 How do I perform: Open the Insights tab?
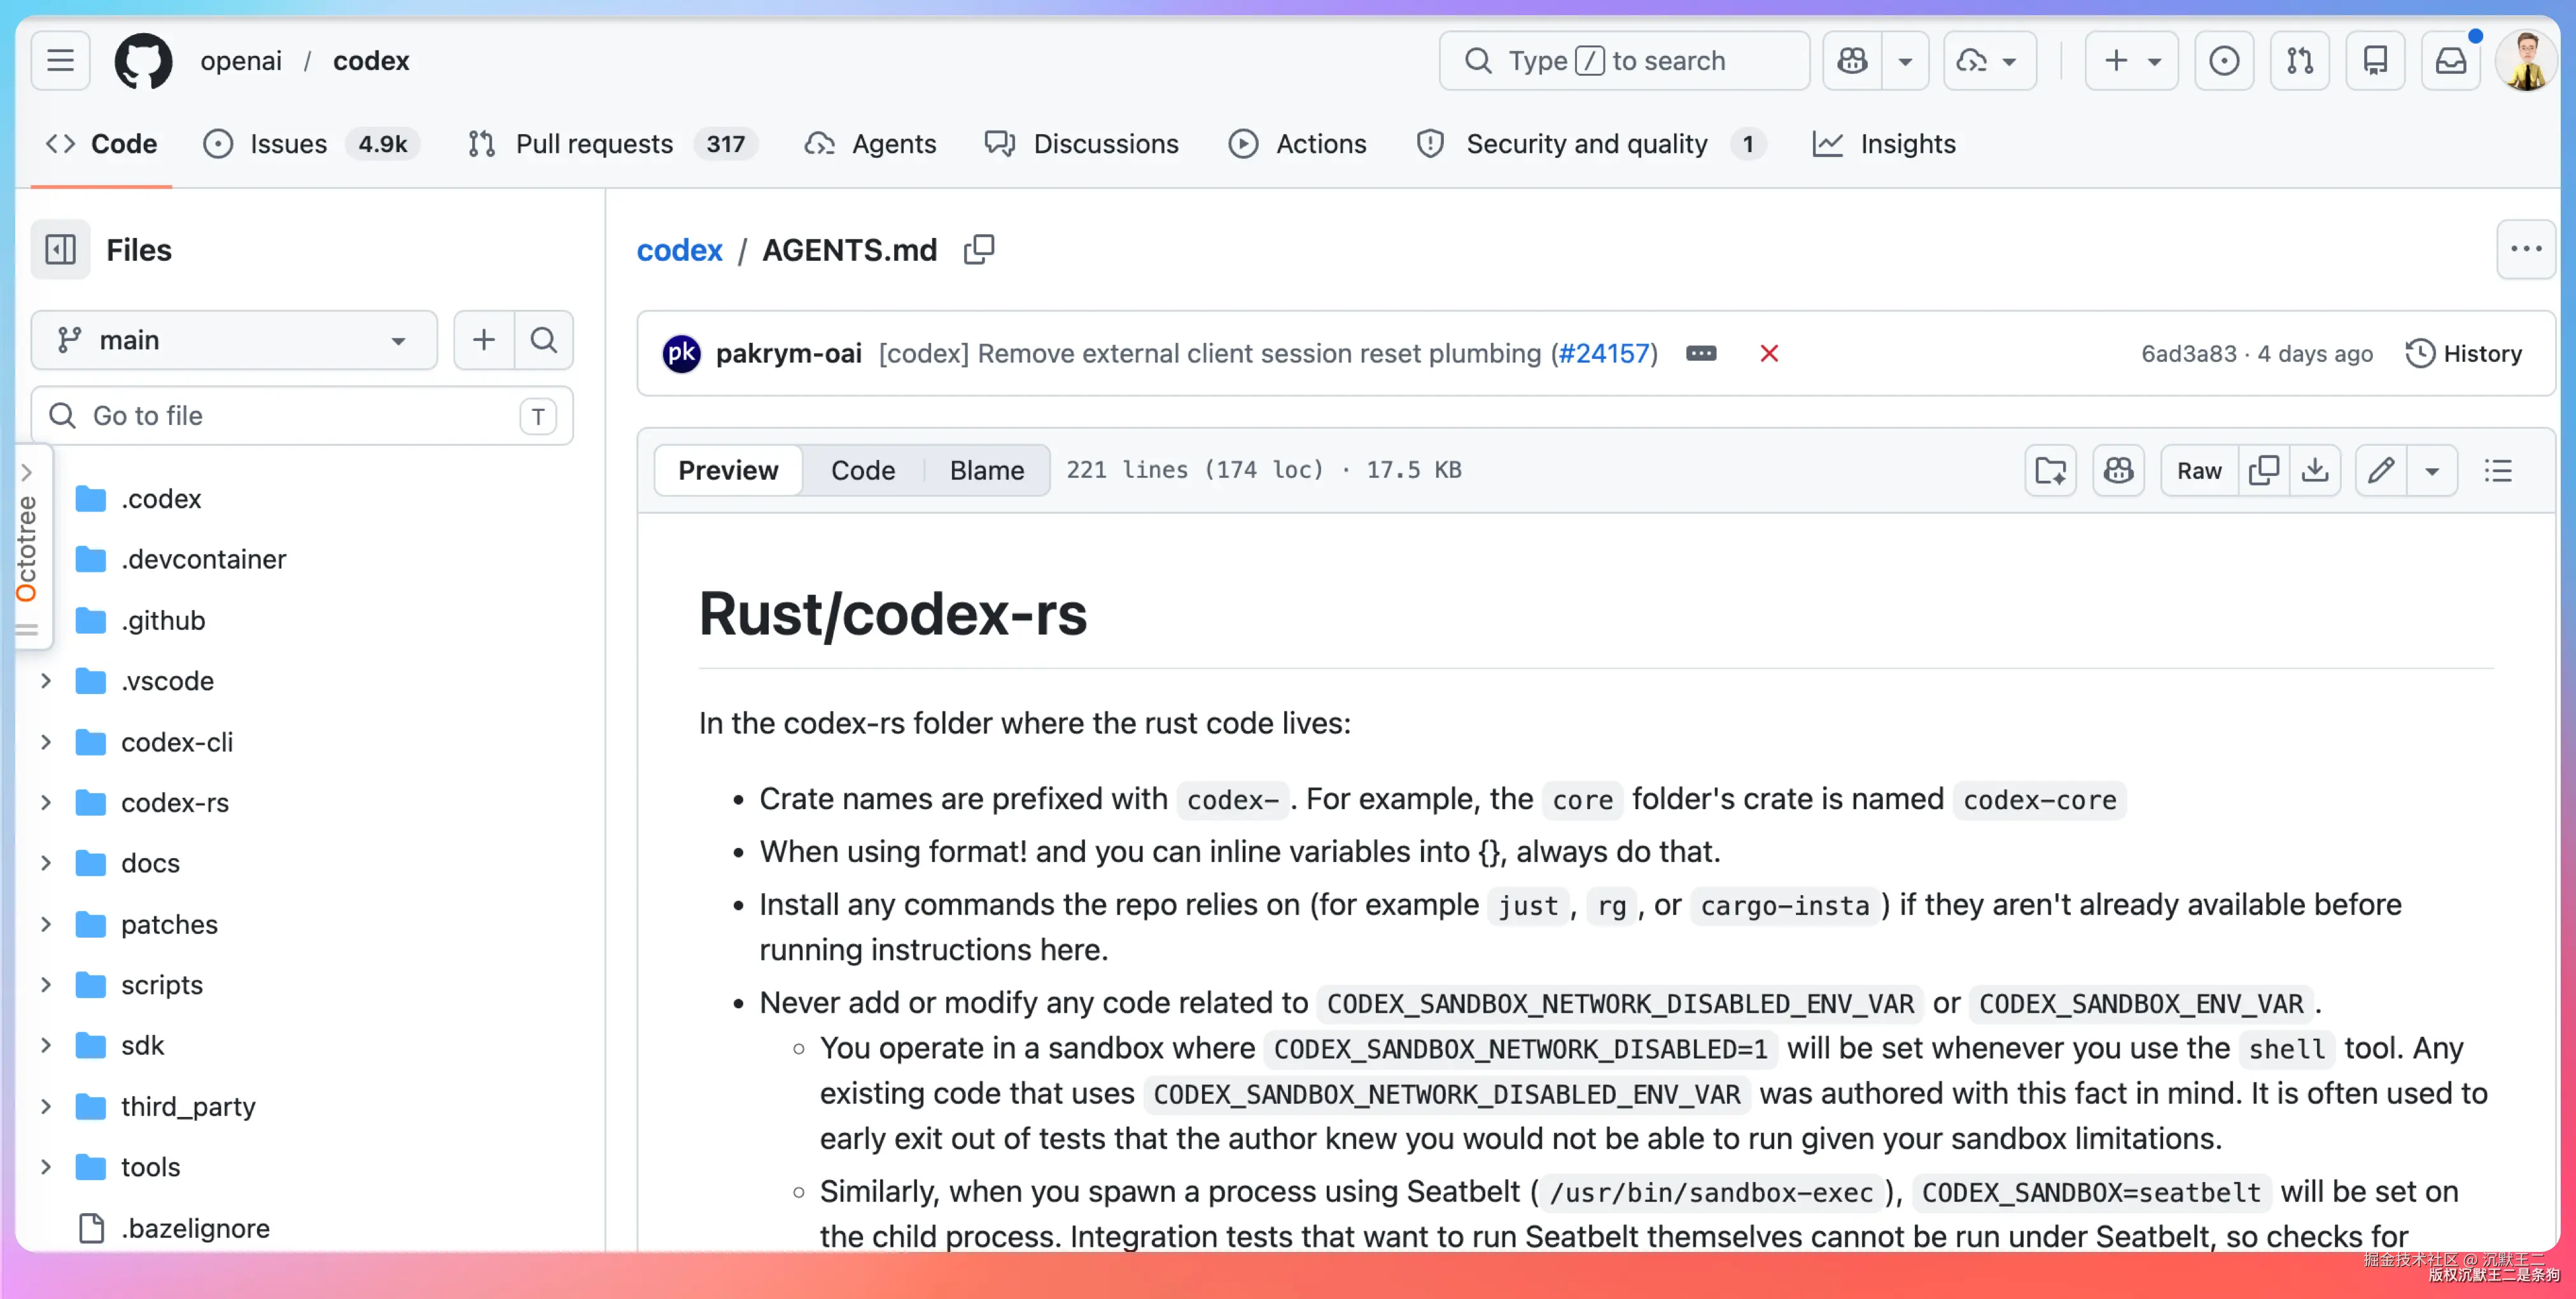tap(1884, 144)
